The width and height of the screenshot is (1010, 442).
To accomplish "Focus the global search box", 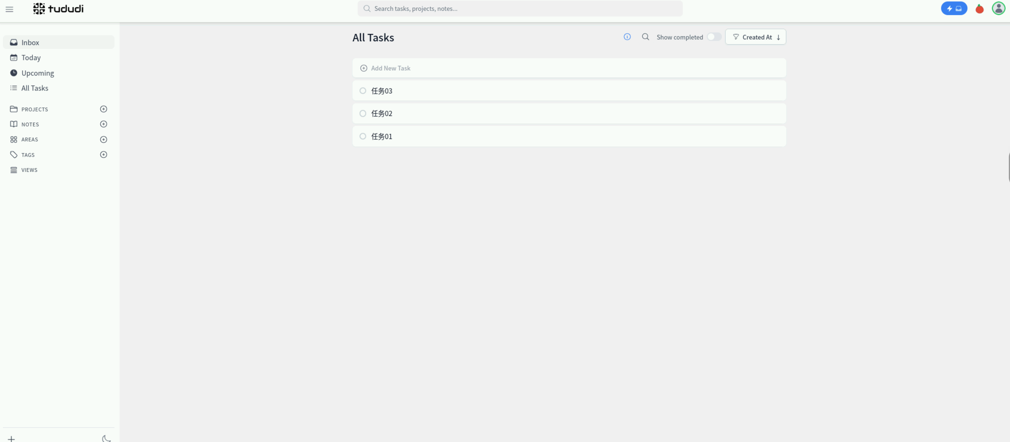I will click(x=520, y=8).
